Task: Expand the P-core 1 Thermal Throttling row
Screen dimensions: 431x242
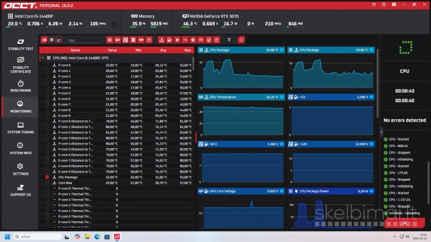Action: [54, 194]
